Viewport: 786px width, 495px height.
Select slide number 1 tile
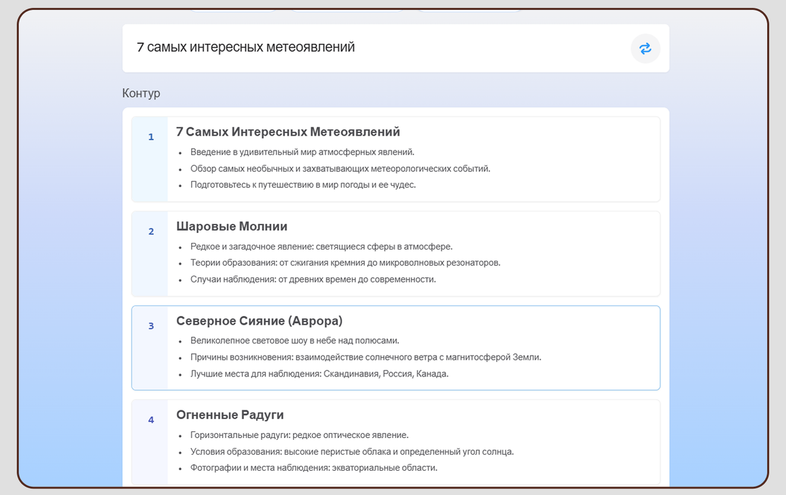point(151,137)
